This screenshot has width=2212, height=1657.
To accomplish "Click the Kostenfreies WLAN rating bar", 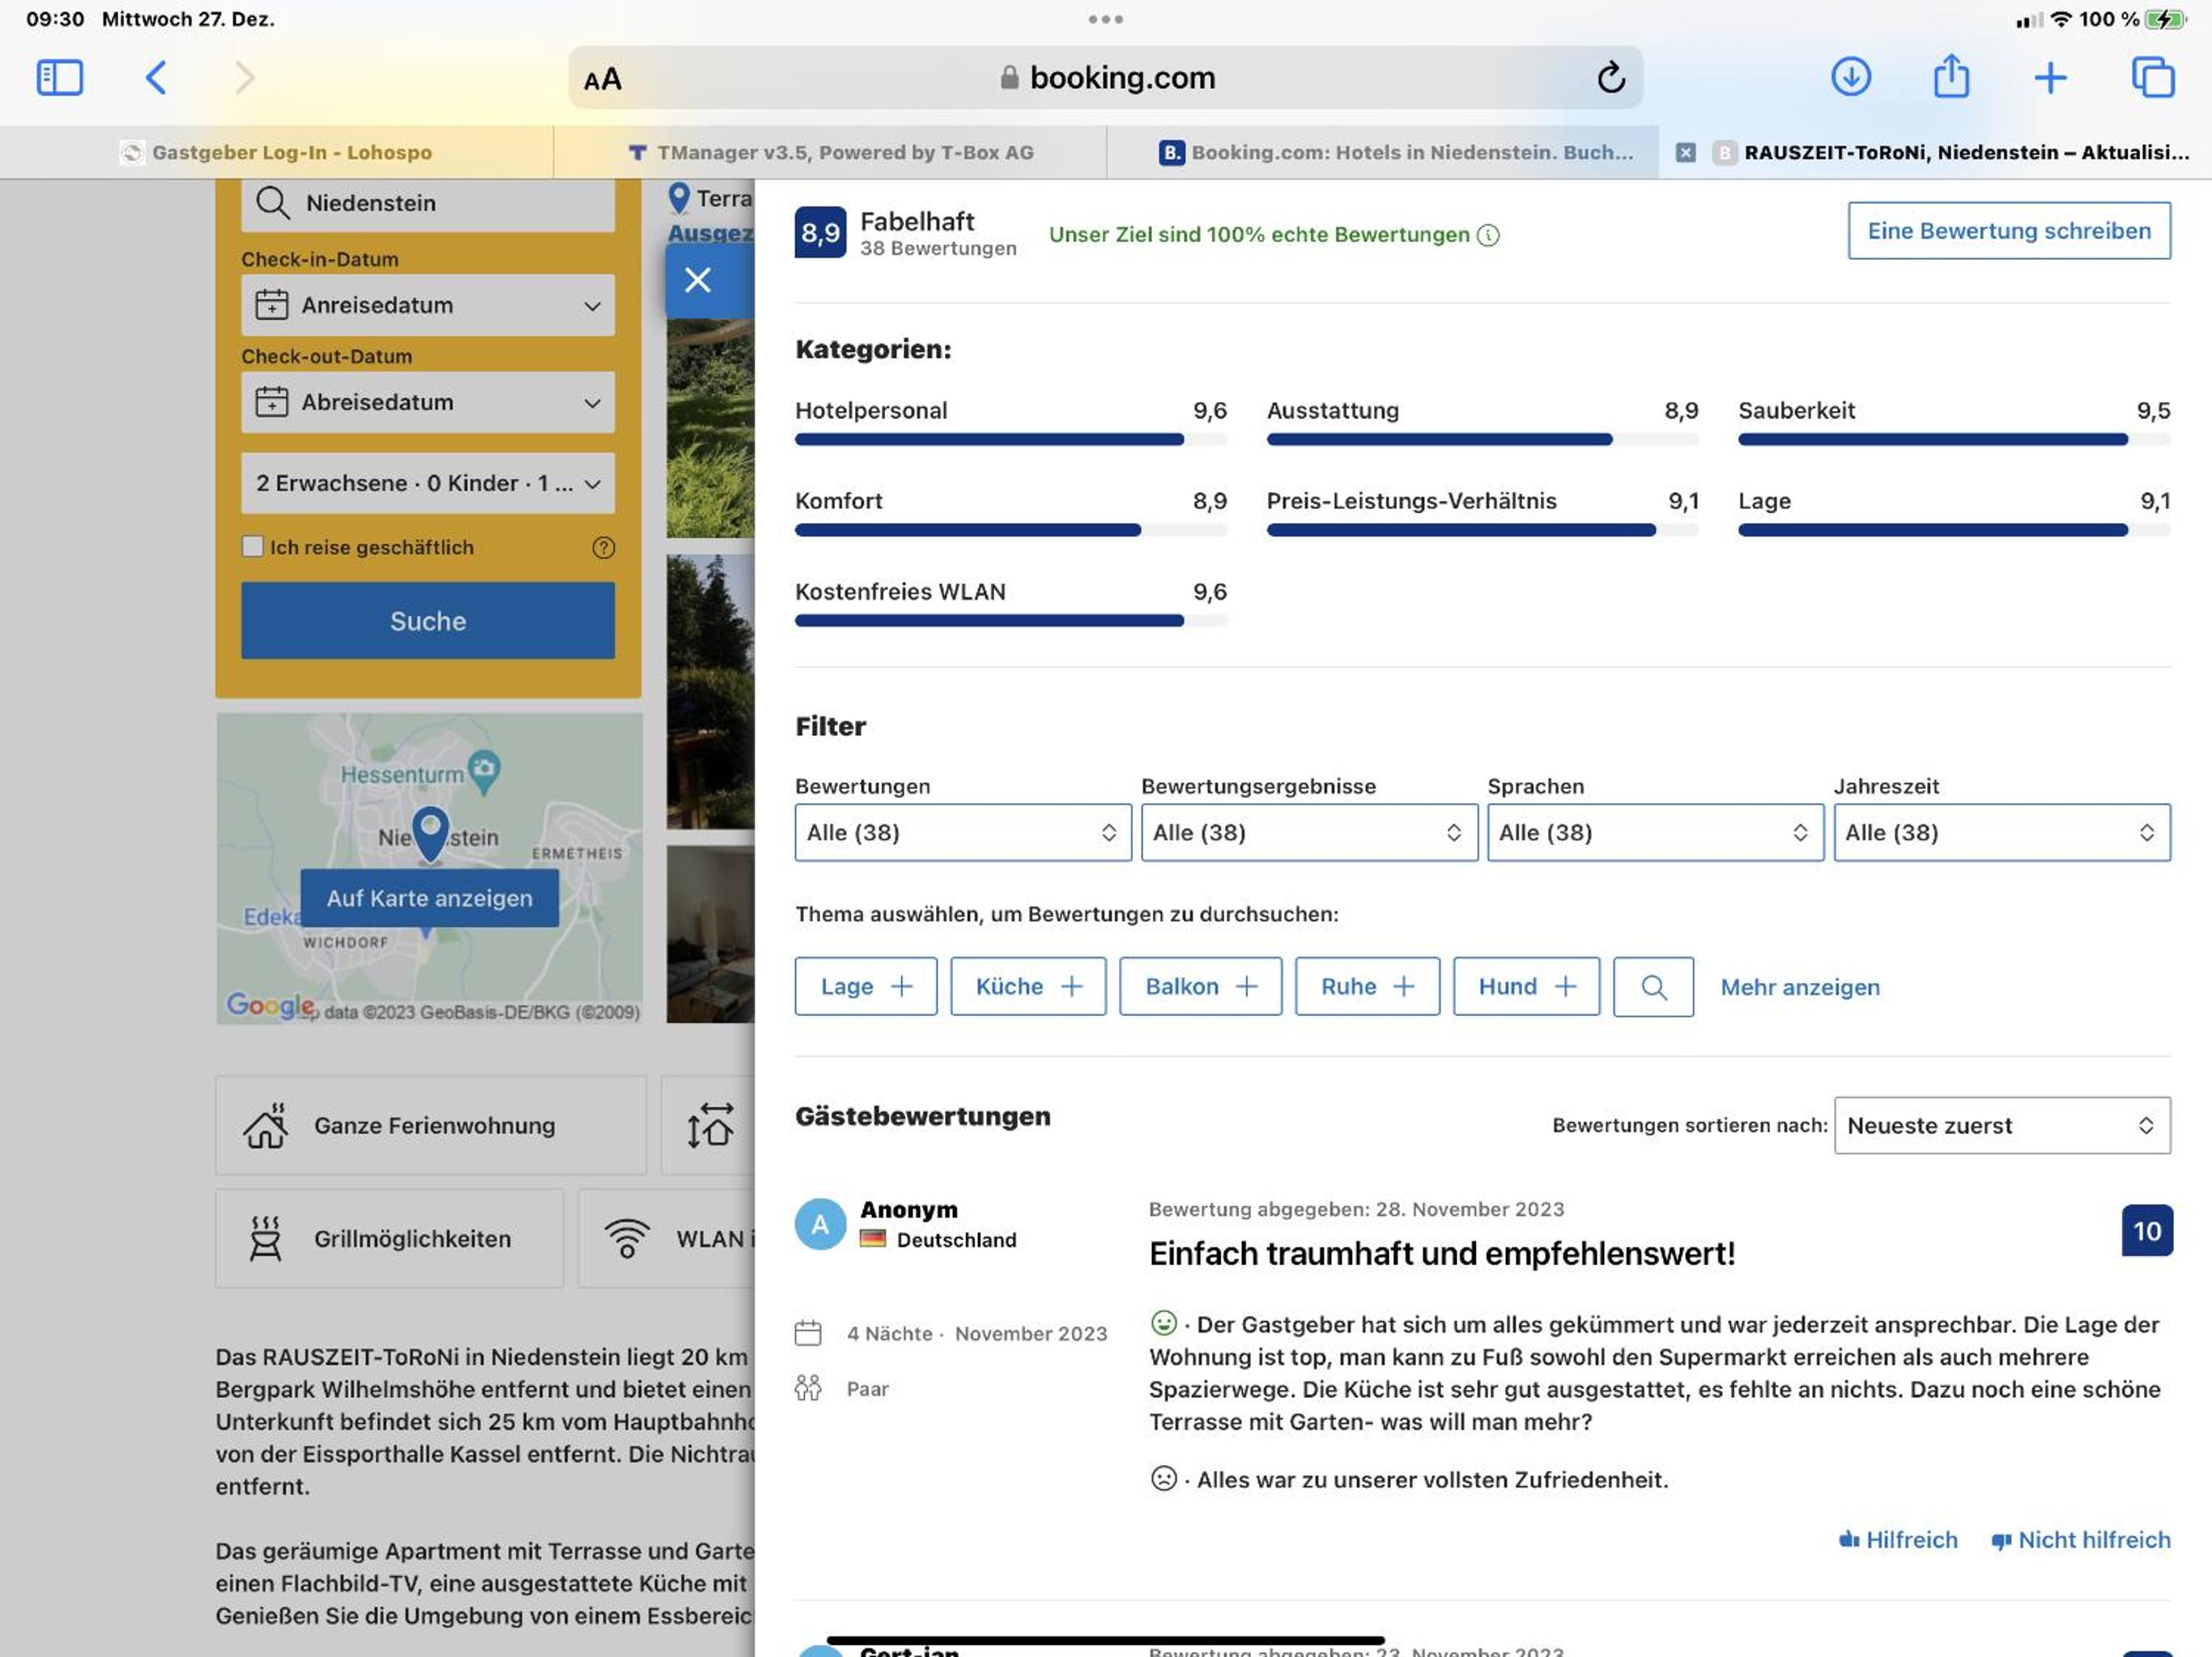I will point(1011,620).
